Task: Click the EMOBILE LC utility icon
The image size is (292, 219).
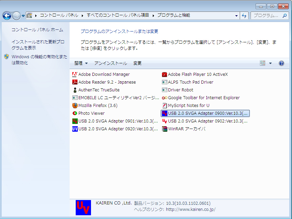Action: (x=75, y=97)
